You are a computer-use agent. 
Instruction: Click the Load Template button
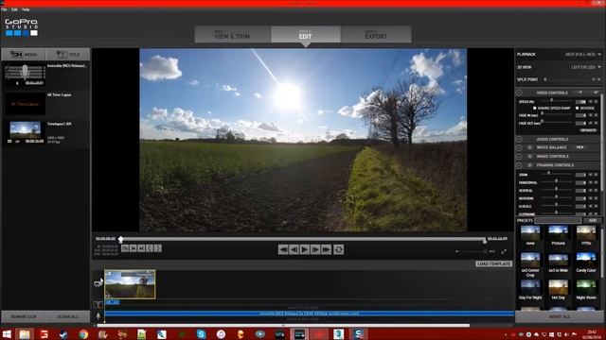[494, 263]
